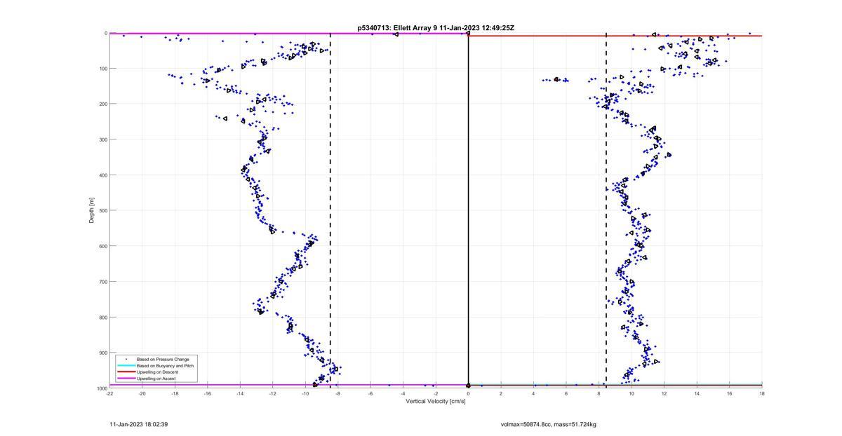Screen dimensions: 842x436
Task: Click x-axis tick label '6'
Action: (x=566, y=393)
